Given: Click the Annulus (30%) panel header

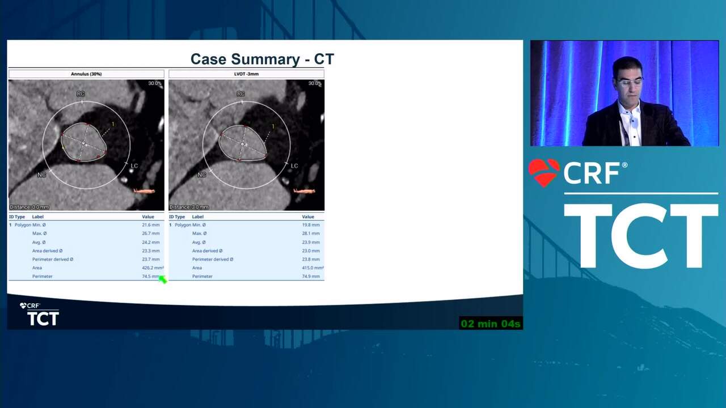Looking at the screenshot, I should (86, 74).
